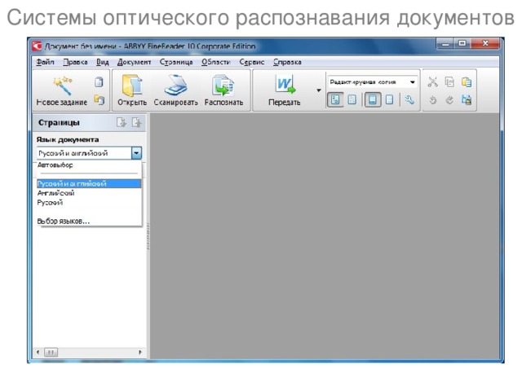The image size is (522, 391).
Task: Maximize the FineReader window
Action: pyautogui.click(x=462, y=43)
